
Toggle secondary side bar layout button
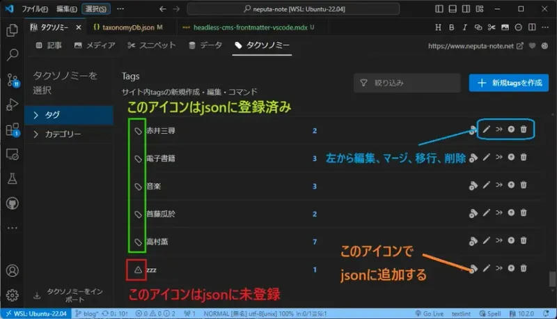tap(466, 9)
